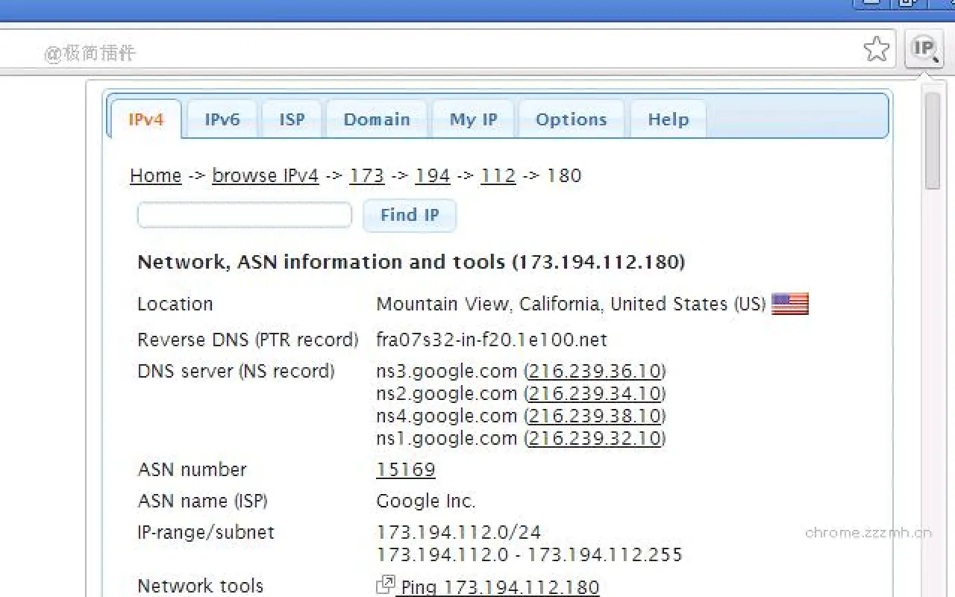Follow the Home breadcrumb link
The image size is (955, 597).
pyautogui.click(x=156, y=175)
